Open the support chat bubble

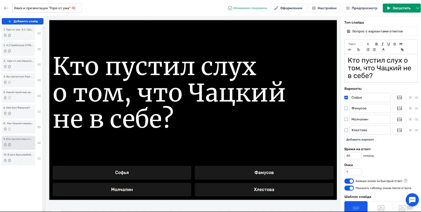[412, 200]
